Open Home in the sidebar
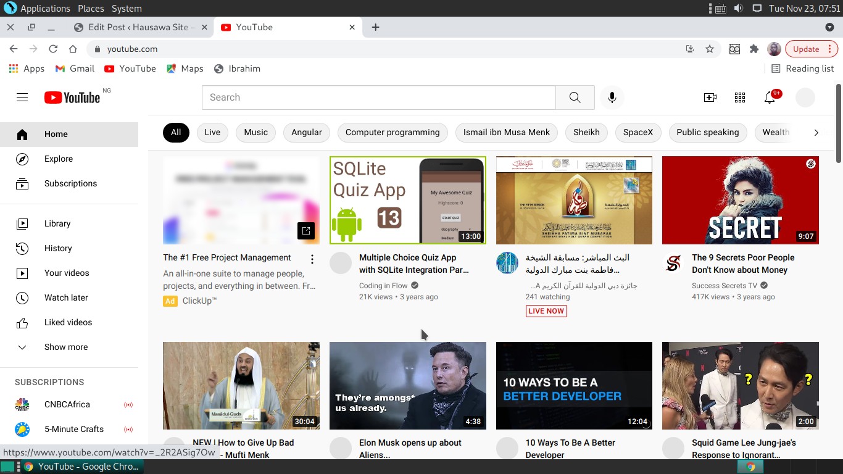843x474 pixels. [x=69, y=134]
